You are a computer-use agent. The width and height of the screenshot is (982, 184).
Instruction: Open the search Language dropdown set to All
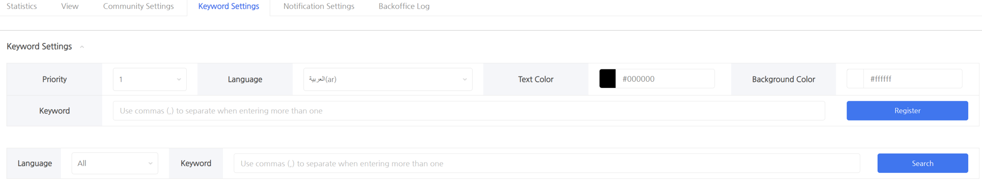[x=115, y=164]
